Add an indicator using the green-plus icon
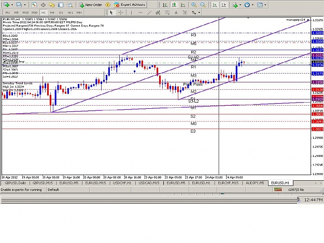The width and height of the screenshot is (324, 243). pos(235,5)
